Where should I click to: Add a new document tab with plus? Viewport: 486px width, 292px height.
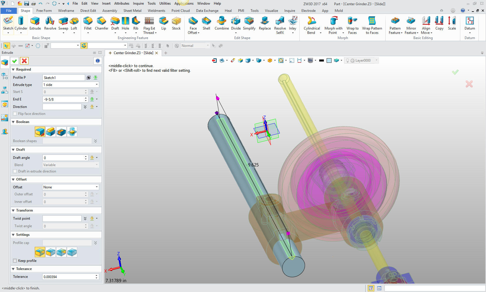[x=165, y=53]
